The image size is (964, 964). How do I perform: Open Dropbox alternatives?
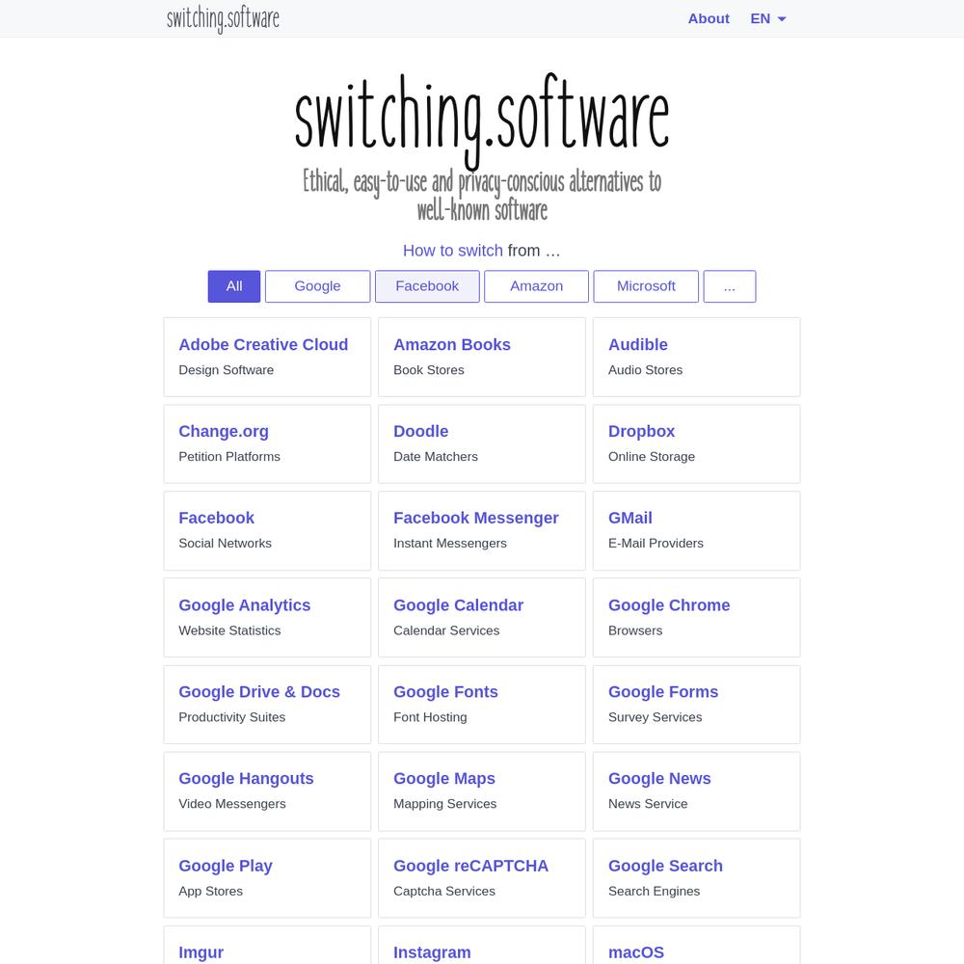pyautogui.click(x=697, y=443)
